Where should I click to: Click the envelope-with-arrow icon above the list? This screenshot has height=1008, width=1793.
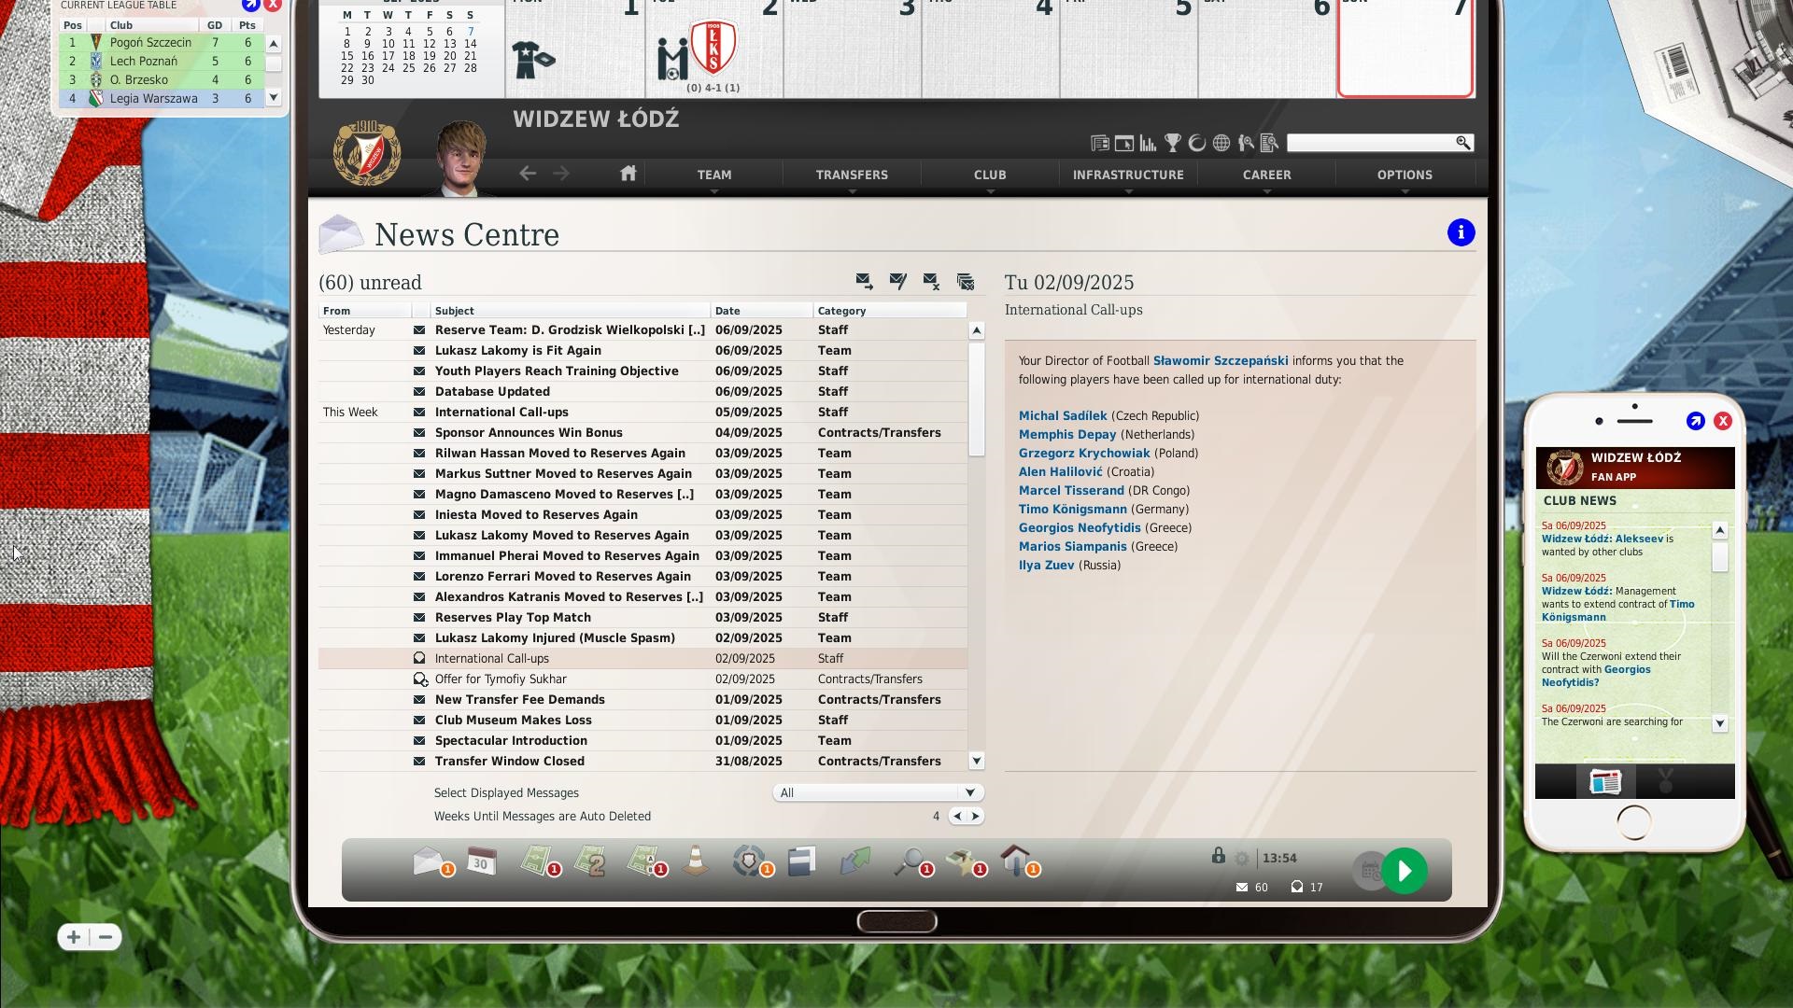864,281
